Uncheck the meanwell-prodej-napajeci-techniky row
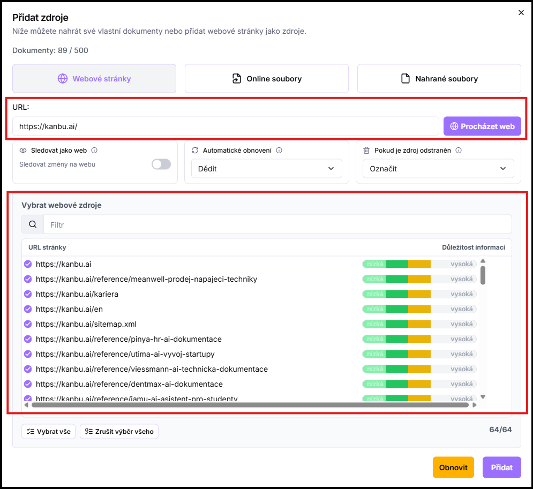 (x=28, y=279)
